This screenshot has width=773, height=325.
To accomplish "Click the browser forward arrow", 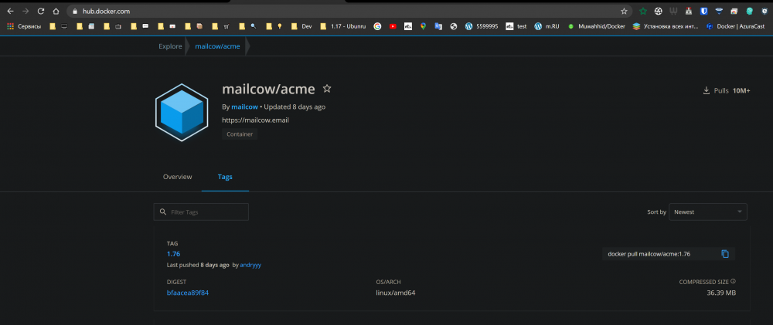I will pyautogui.click(x=26, y=11).
